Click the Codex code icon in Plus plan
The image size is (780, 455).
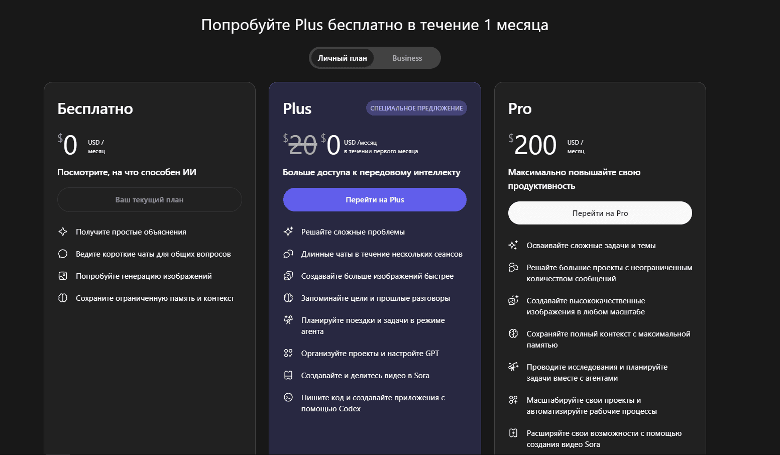point(288,397)
